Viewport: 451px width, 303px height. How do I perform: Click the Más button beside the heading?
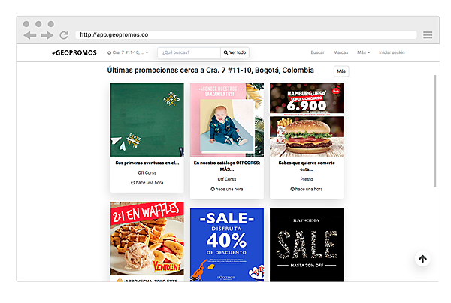pos(341,71)
